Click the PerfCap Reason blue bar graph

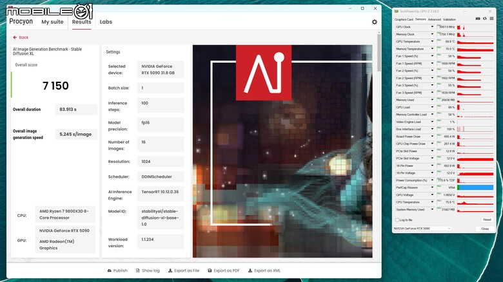475,187
